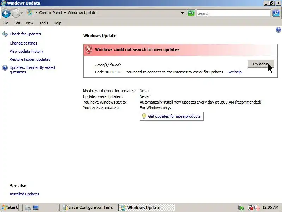This screenshot has height=212, width=282.
Task: Launch Server Manager quick launch icon
Action: [28, 208]
